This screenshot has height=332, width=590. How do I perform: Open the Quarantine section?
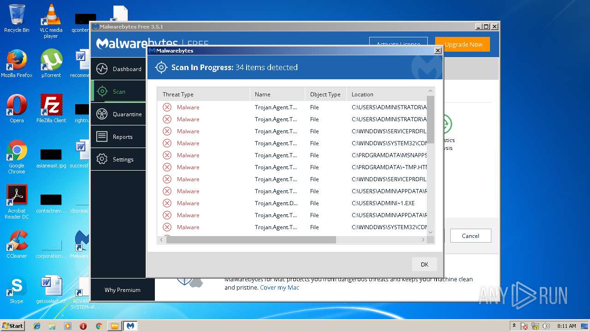click(118, 114)
